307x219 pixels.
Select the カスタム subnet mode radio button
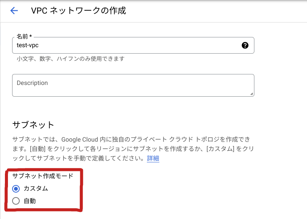click(16, 189)
